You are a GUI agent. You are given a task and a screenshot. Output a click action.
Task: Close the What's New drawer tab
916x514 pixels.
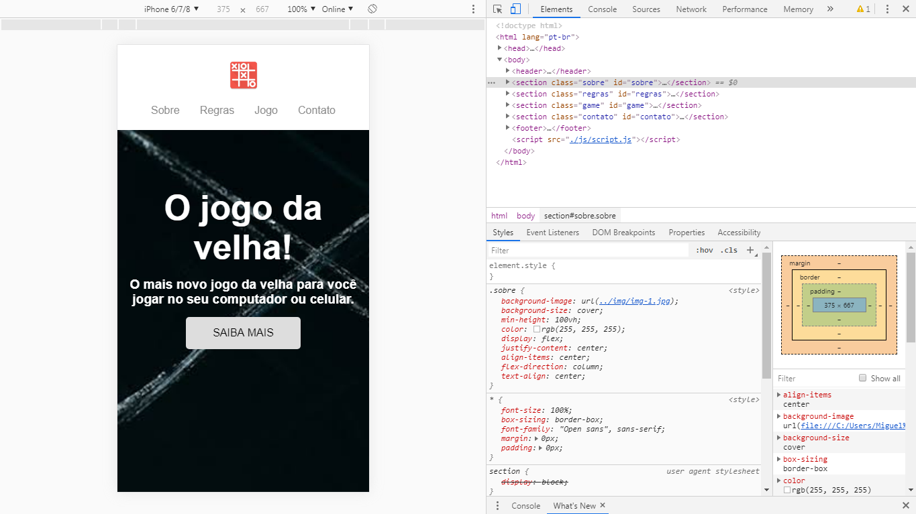coord(603,505)
